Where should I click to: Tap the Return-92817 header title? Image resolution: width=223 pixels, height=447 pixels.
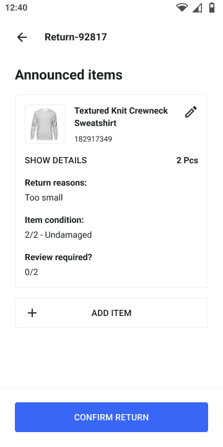click(76, 37)
